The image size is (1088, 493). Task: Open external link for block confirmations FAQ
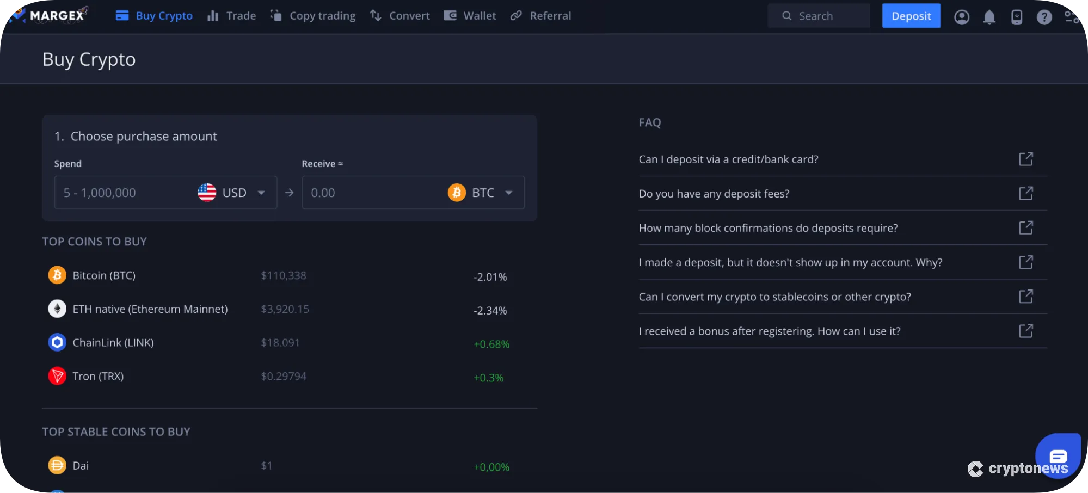[1025, 227]
